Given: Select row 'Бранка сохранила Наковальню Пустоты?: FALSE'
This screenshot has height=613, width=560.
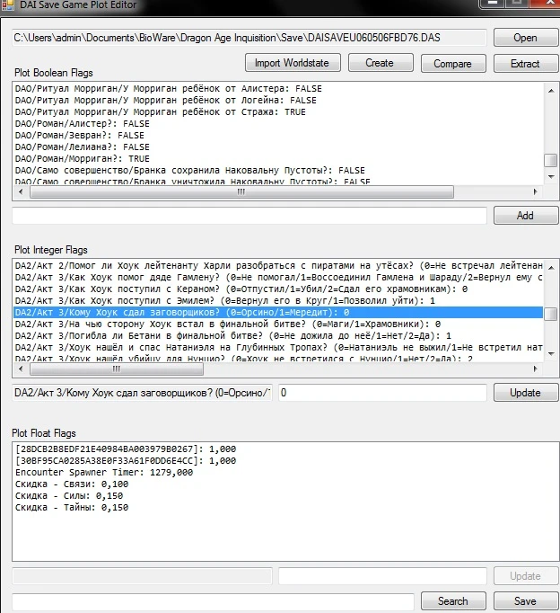Looking at the screenshot, I should (279, 171).
